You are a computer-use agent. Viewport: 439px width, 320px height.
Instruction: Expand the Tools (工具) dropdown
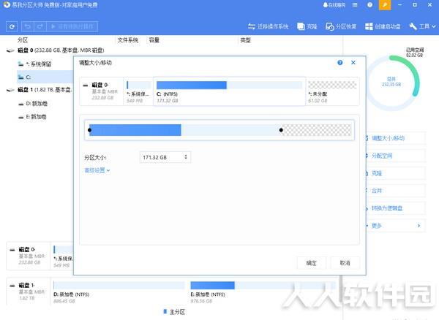pos(422,26)
